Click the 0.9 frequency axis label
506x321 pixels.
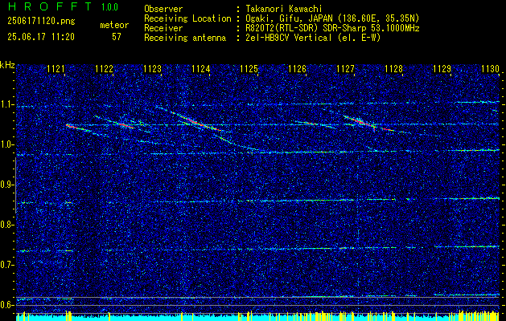click(x=6, y=185)
